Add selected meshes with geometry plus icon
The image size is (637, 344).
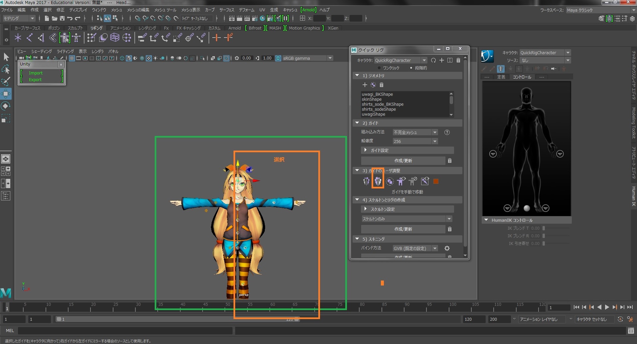pyautogui.click(x=365, y=85)
